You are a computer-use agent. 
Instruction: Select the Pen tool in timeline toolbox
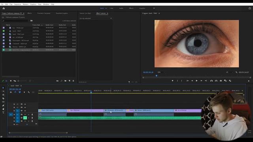click(3, 106)
